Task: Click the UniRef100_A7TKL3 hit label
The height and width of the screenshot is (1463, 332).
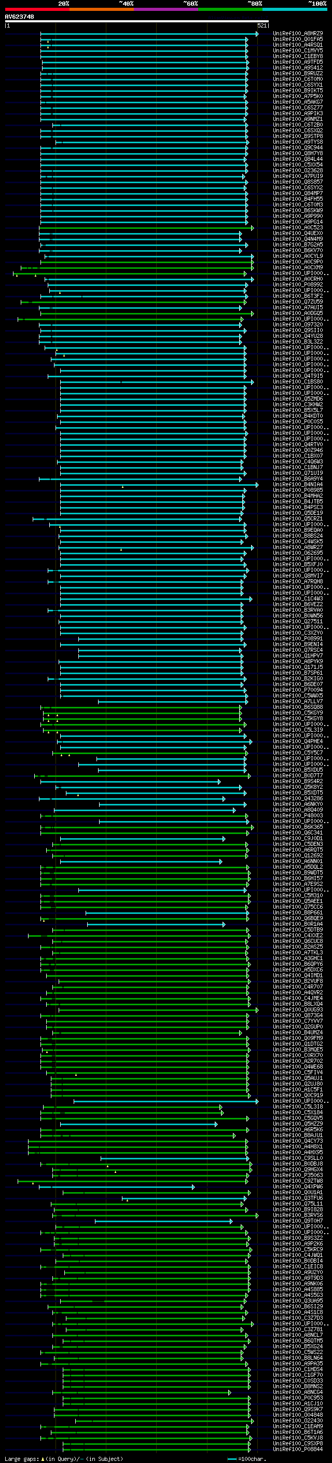Action: click(298, 952)
